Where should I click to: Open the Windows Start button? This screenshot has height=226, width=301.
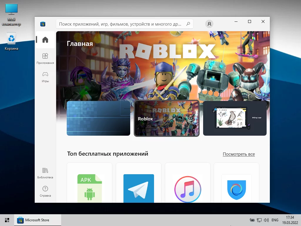(x=7, y=220)
